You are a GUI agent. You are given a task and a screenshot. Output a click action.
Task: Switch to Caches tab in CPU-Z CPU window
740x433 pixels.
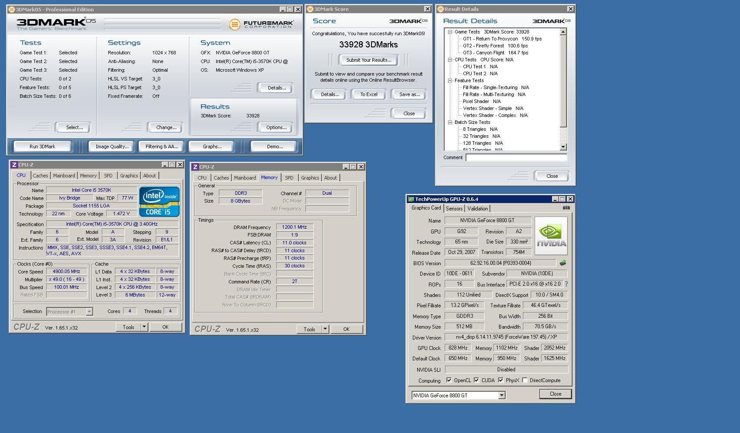(40, 176)
